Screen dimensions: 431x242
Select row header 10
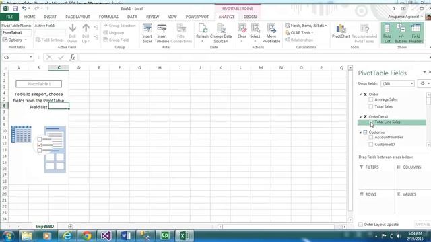tap(4, 131)
